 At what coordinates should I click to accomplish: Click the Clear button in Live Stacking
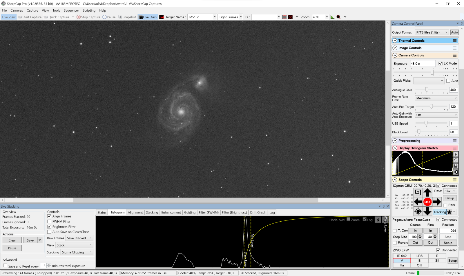click(x=12, y=240)
